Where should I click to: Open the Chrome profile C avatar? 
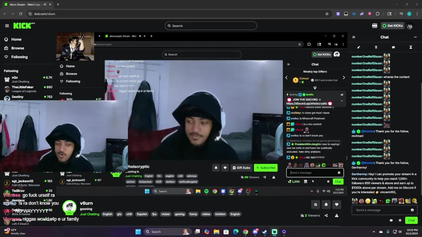(x=409, y=14)
